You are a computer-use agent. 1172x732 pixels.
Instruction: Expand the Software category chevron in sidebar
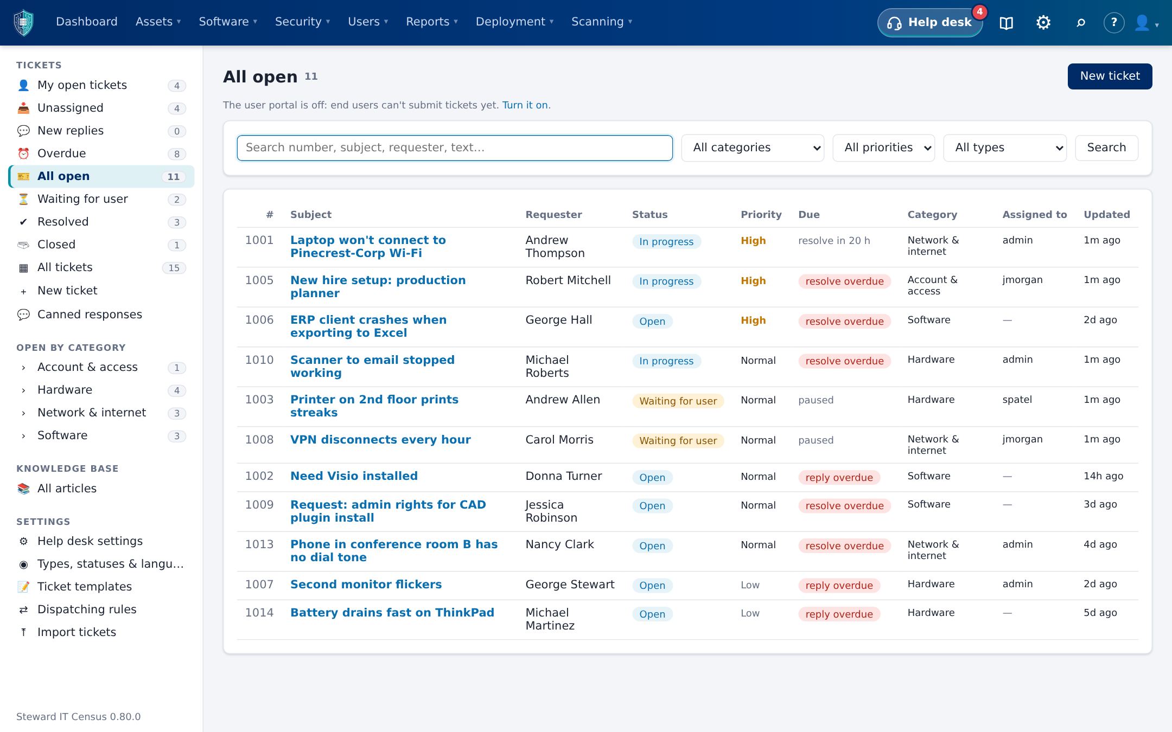[x=23, y=436]
